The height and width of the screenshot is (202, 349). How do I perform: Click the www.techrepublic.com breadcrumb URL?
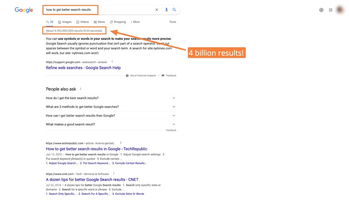81,143
